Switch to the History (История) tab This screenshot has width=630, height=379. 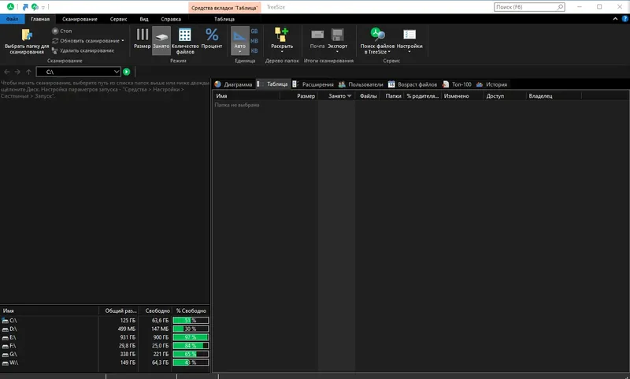pos(491,84)
